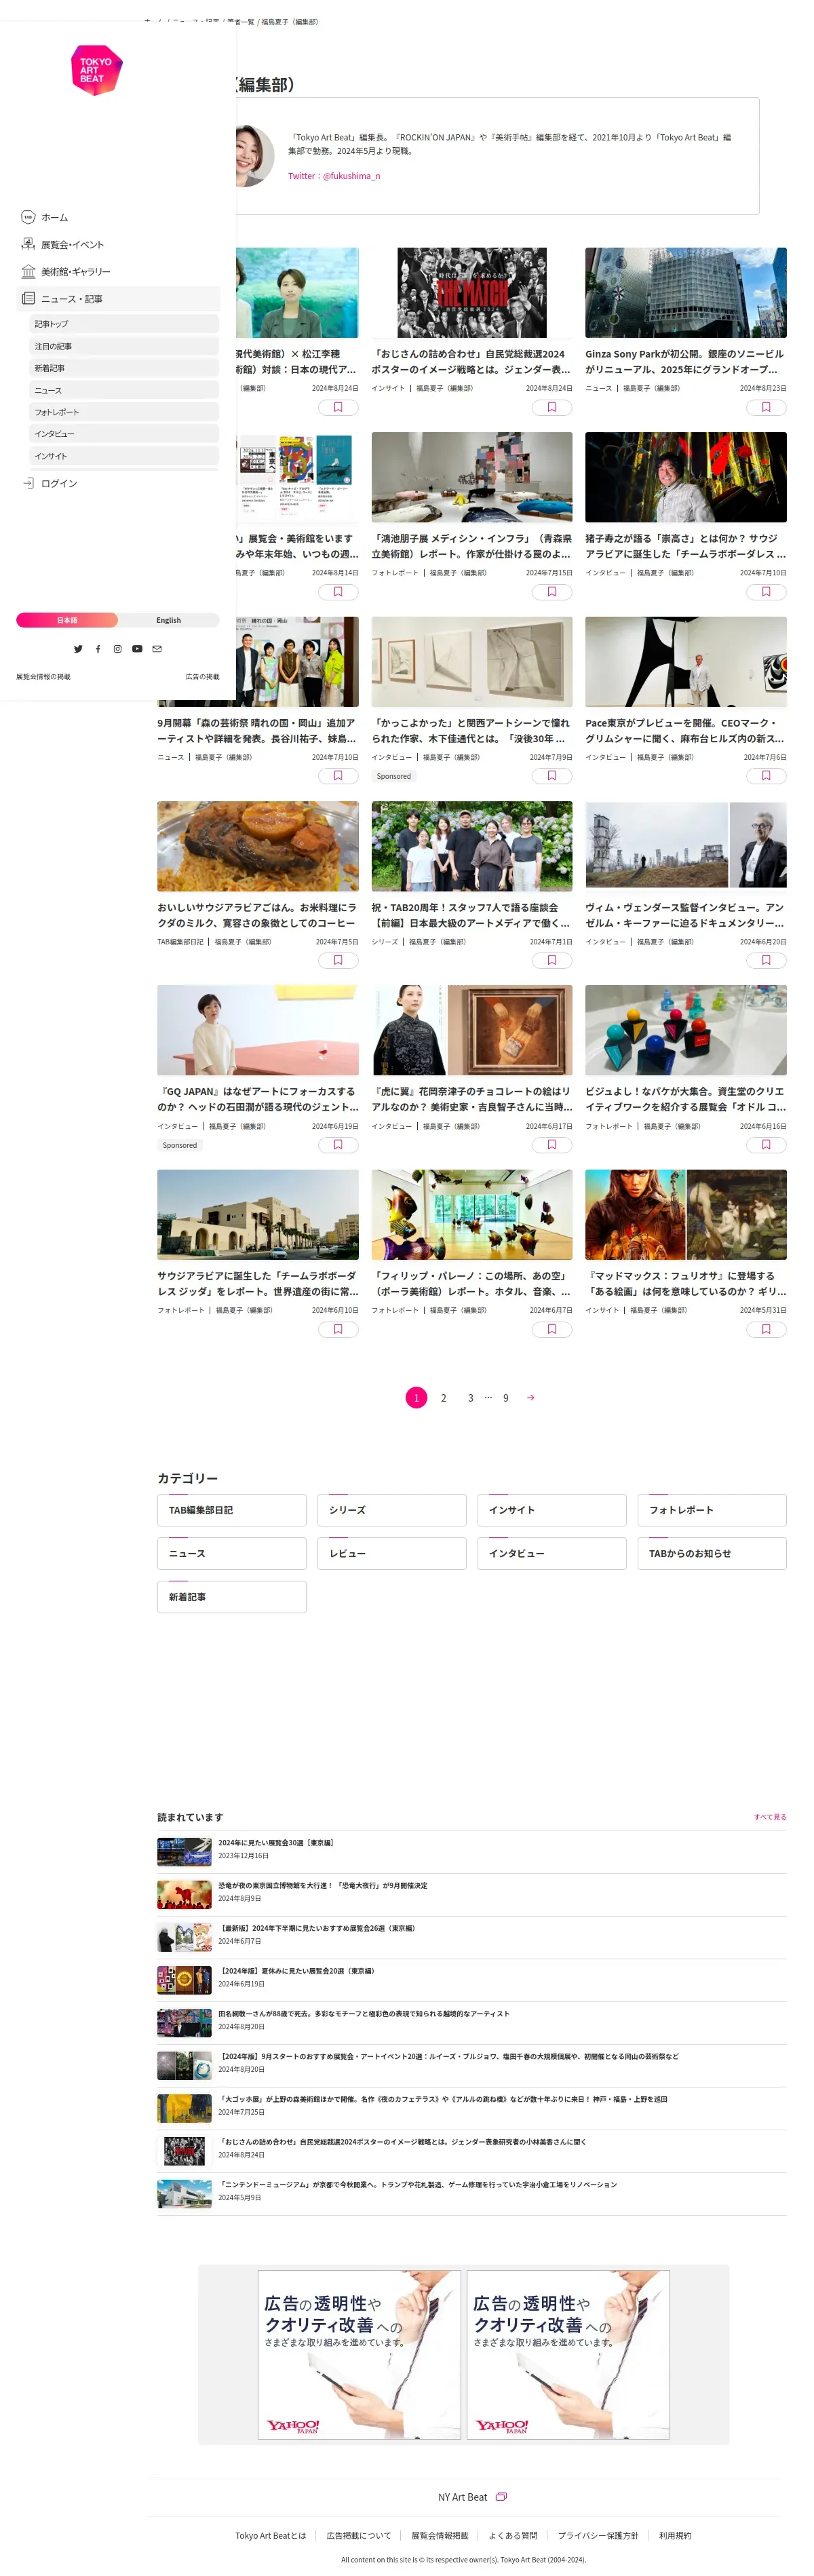Open the Ginza Sony Park building thumbnail
The height and width of the screenshot is (2576, 814).
(685, 292)
